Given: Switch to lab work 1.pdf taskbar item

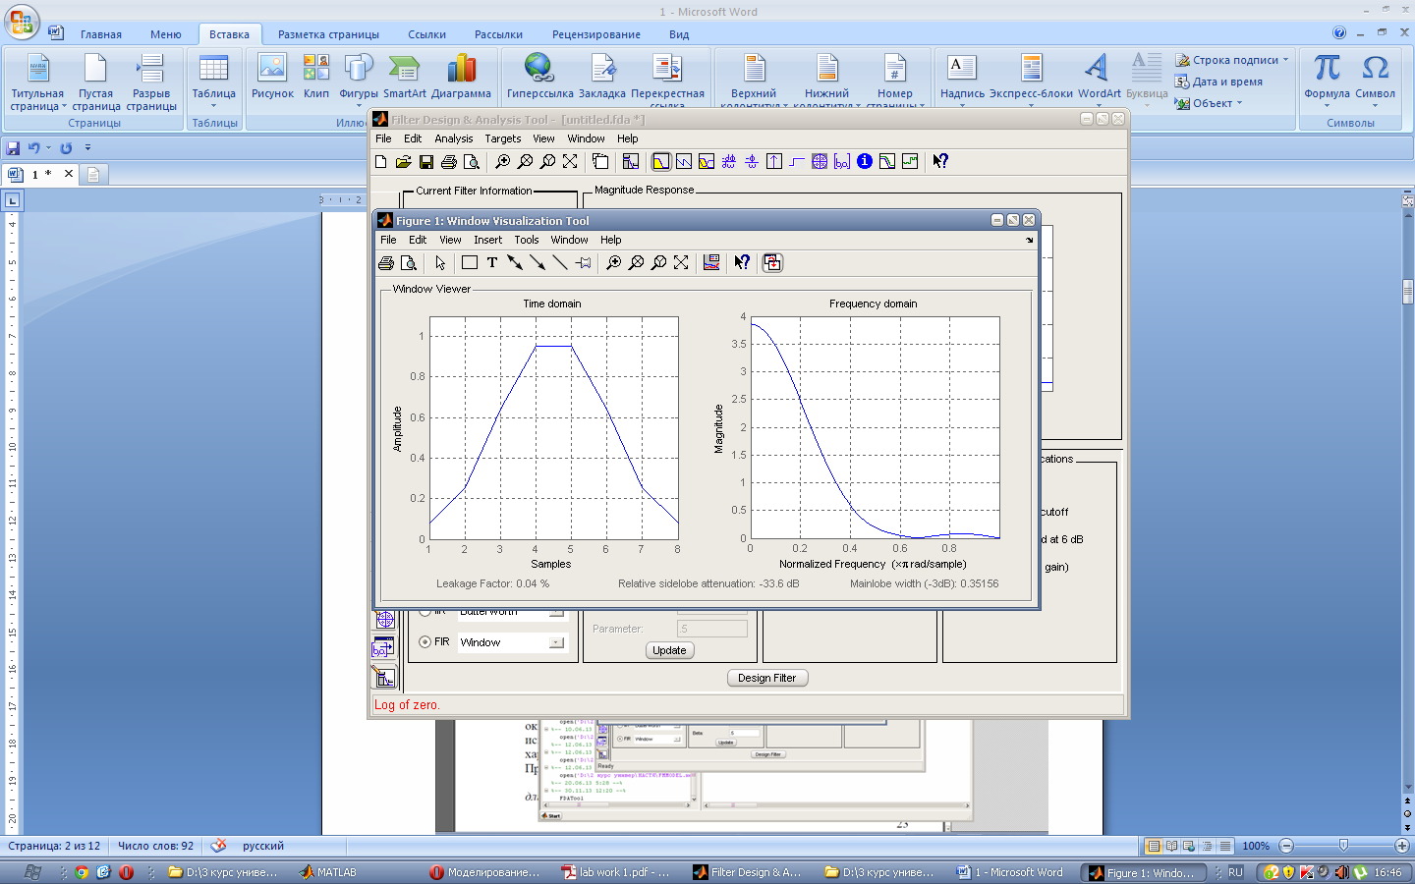Looking at the screenshot, I should (616, 872).
